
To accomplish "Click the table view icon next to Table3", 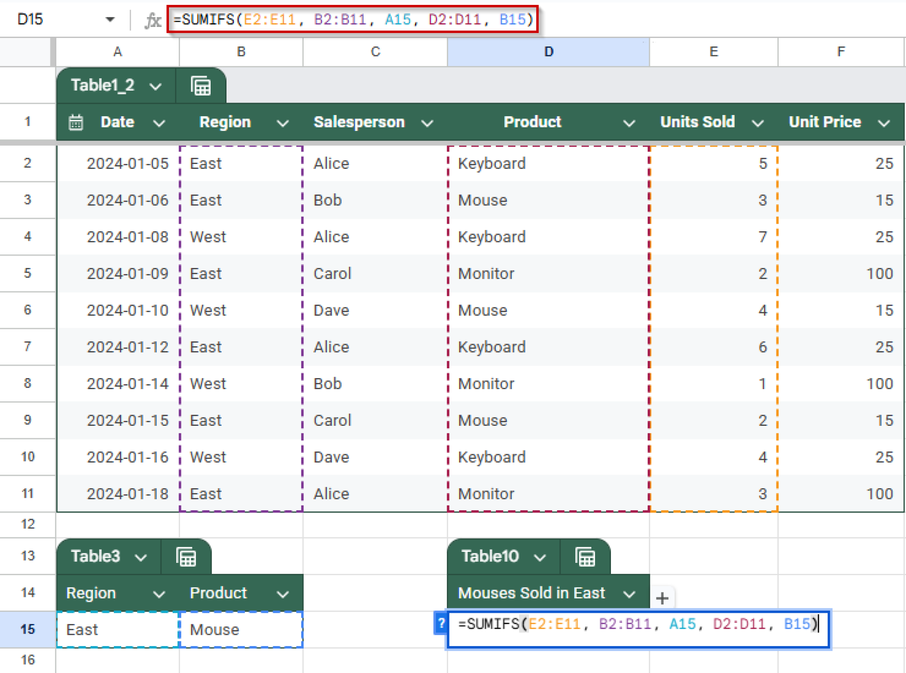I will click(x=186, y=556).
